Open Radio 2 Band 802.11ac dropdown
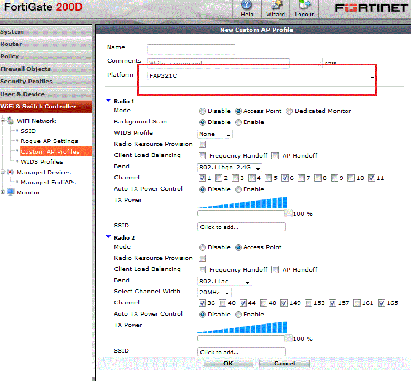The image size is (411, 381). click(x=224, y=282)
